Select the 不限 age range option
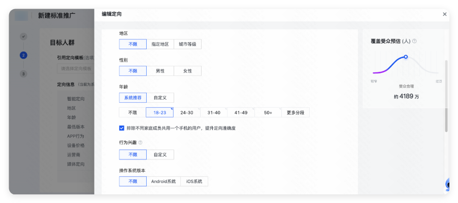This screenshot has height=203, width=458. [x=133, y=112]
